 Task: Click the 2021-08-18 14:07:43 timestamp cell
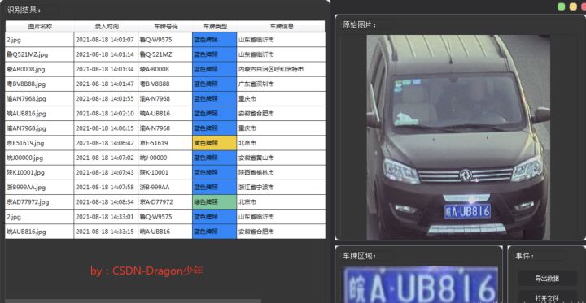click(106, 172)
